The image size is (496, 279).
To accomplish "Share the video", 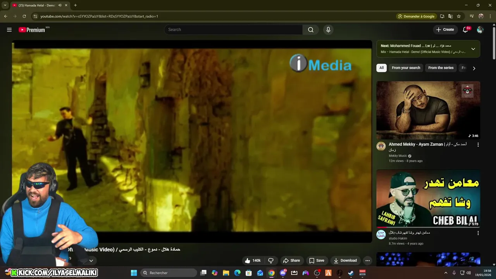I will (x=291, y=260).
